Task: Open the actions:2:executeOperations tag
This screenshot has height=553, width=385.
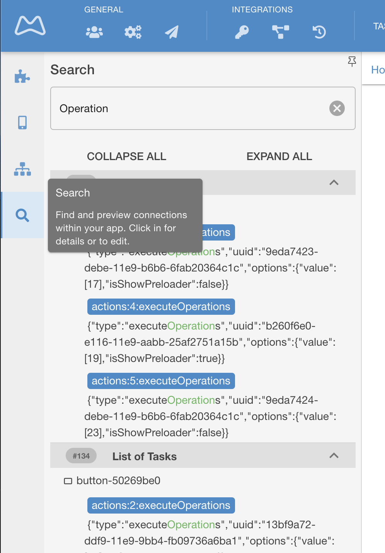Action: (x=161, y=505)
